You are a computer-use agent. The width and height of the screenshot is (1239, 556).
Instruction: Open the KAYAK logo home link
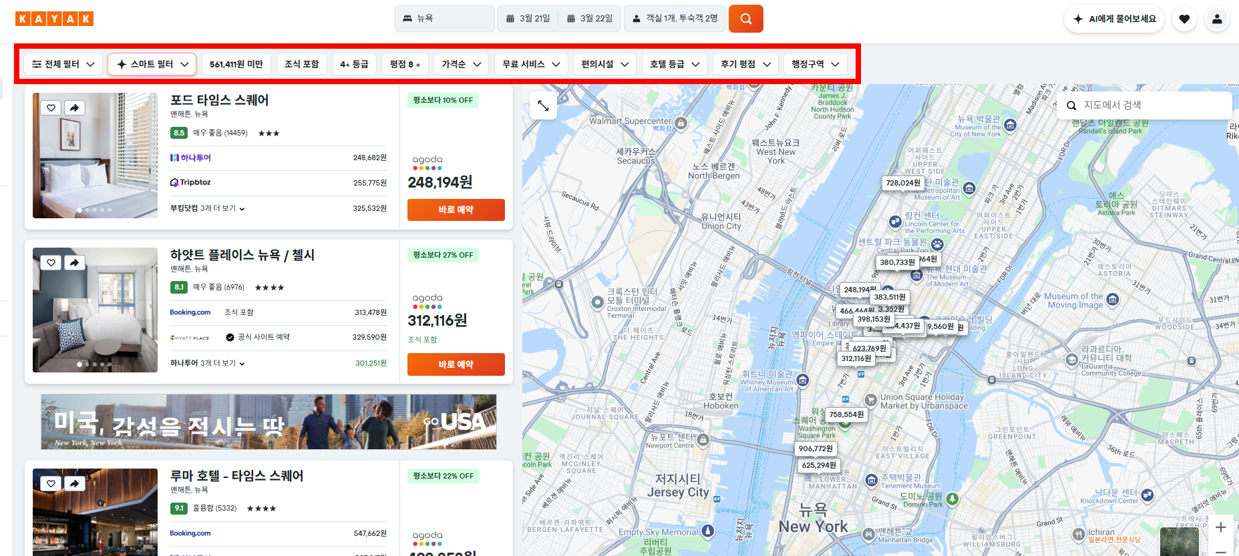[54, 19]
